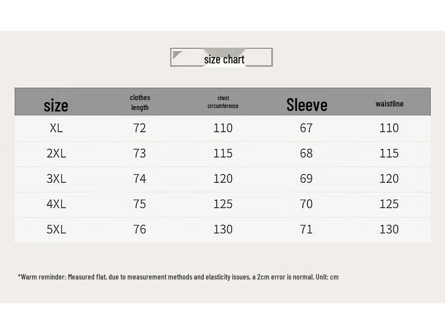Select the "chest circumference" column header

coord(223,102)
